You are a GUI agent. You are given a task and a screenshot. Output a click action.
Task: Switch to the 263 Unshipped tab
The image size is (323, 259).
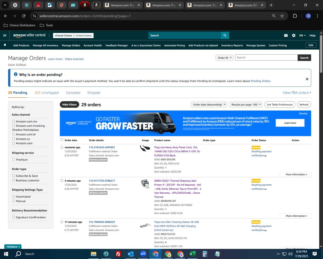[x=46, y=93]
